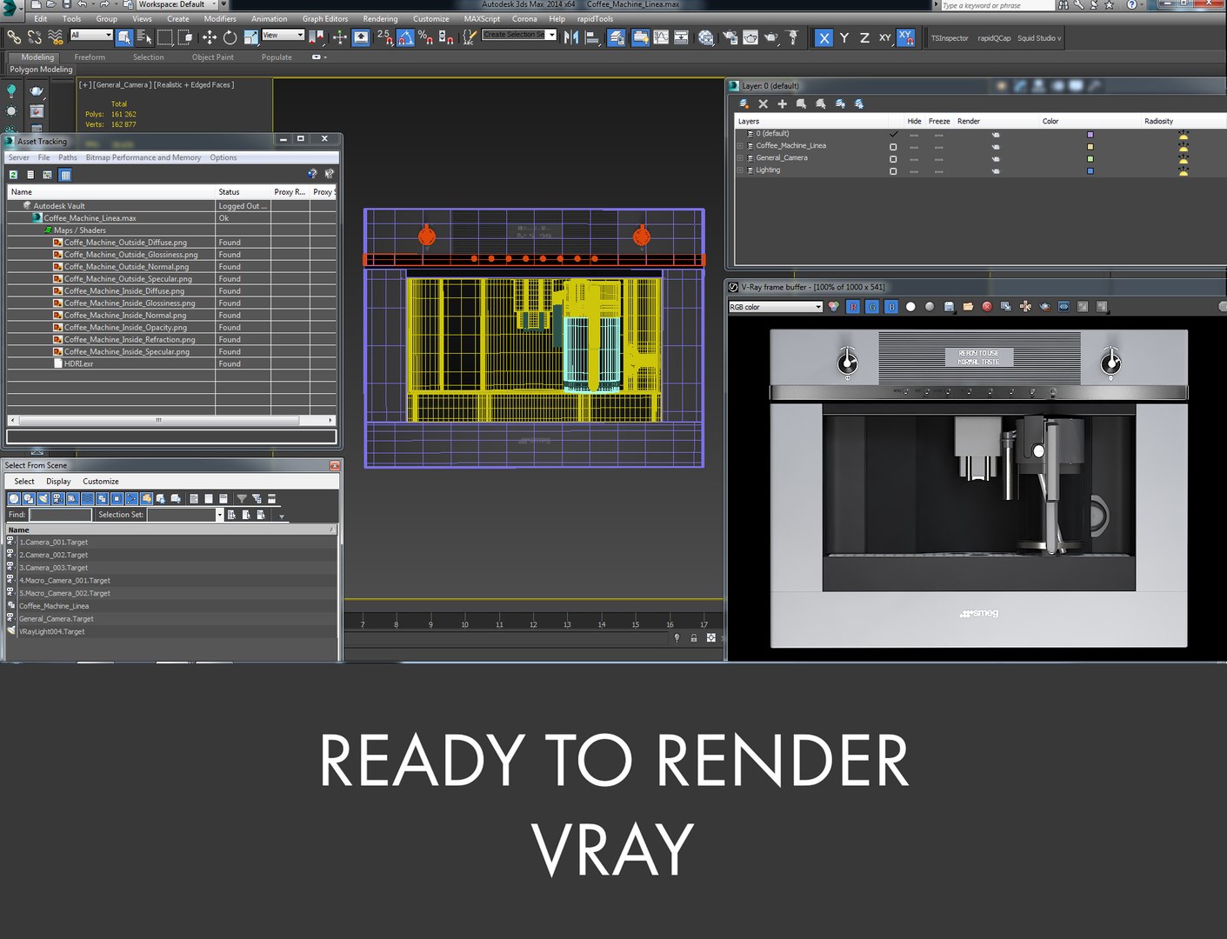Image resolution: width=1227 pixels, height=939 pixels.
Task: Switch to the Freeform ribbon tab
Action: (90, 57)
